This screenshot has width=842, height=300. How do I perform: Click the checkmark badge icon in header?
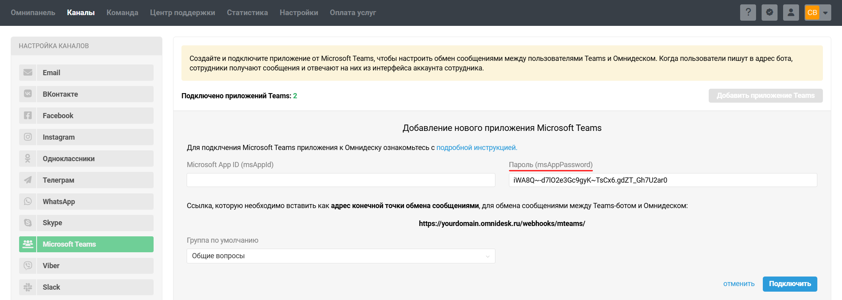click(x=770, y=12)
